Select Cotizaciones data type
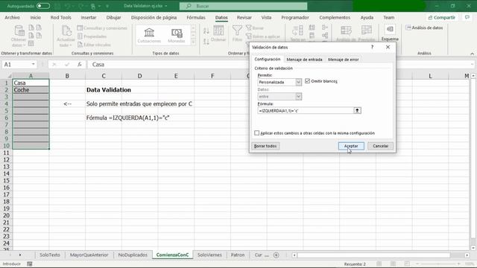The image size is (477, 268). [149, 35]
